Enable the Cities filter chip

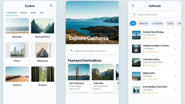click(170, 23)
